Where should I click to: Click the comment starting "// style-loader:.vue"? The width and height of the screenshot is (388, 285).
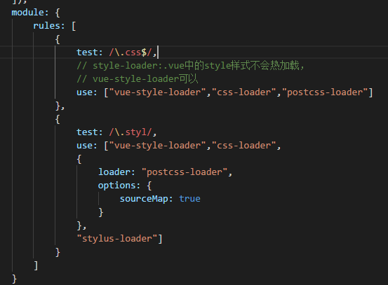[x=191, y=66]
